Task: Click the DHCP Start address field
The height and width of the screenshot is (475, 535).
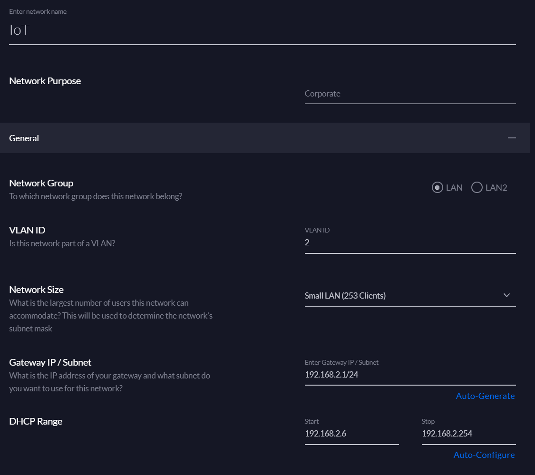Action: pos(351,434)
